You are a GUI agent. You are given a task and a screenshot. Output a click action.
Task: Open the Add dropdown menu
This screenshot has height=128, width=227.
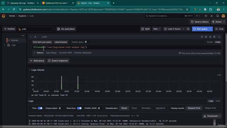pyautogui.click(x=156, y=29)
